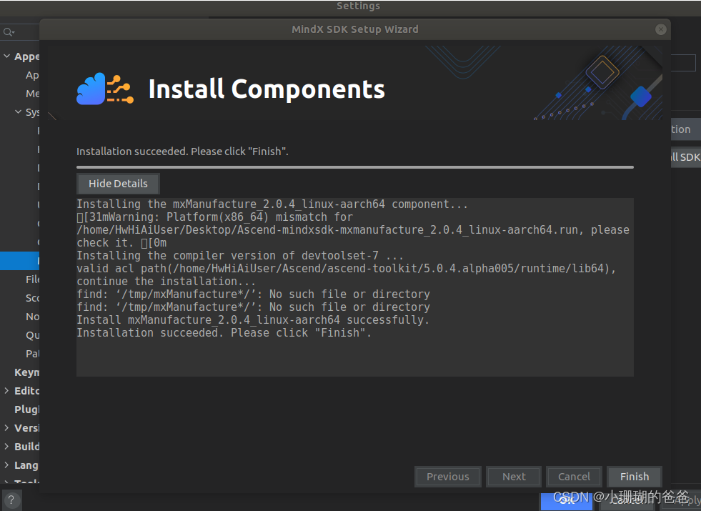Image resolution: width=701 pixels, height=511 pixels.
Task: Click the installation progress bar
Action: click(x=355, y=167)
